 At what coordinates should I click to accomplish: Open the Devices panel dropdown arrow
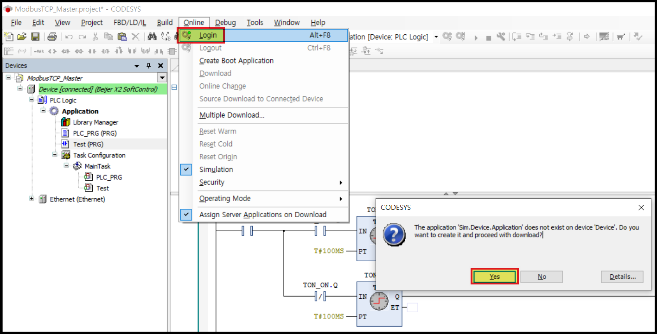pyautogui.click(x=137, y=66)
